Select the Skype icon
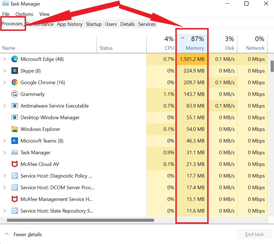The width and height of the screenshot is (274, 244). (x=14, y=71)
